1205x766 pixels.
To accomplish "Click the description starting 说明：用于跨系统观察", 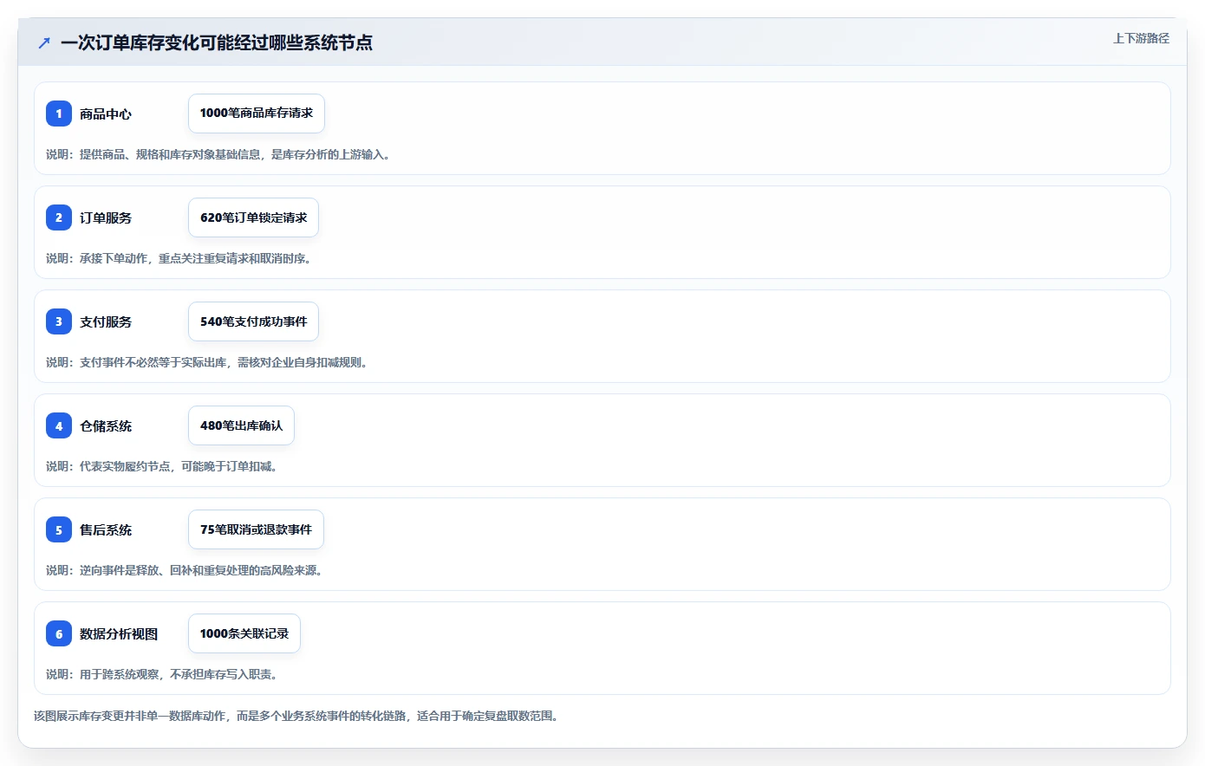I will pos(162,674).
